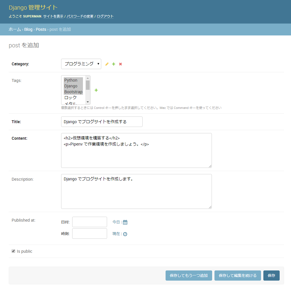Viewport: 291px width, 287px height.
Task: Click the 現在 shortcut link
Action: (116, 234)
